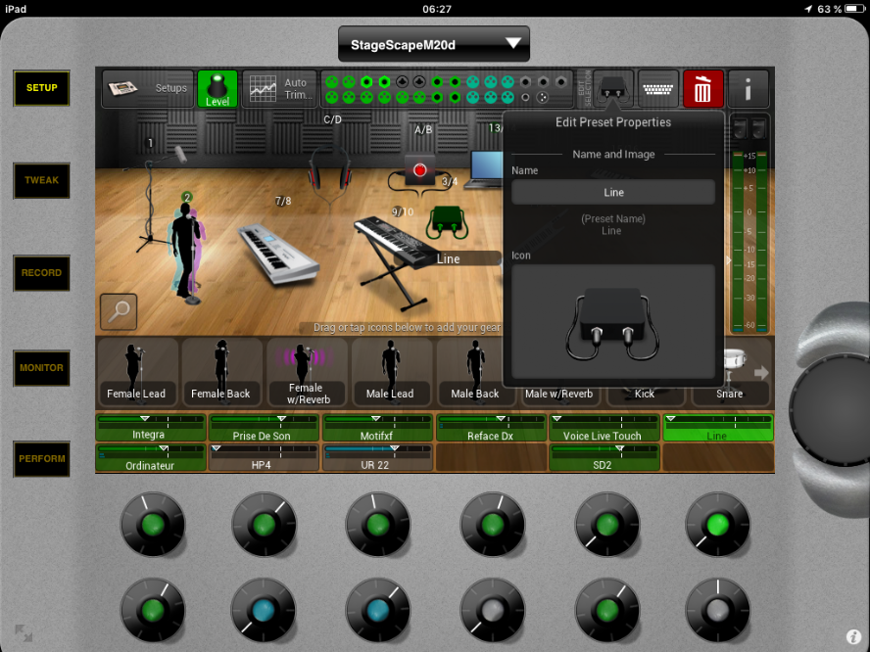Add a Female Lead preset icon
Viewport: 870px width, 652px height.
(136, 372)
